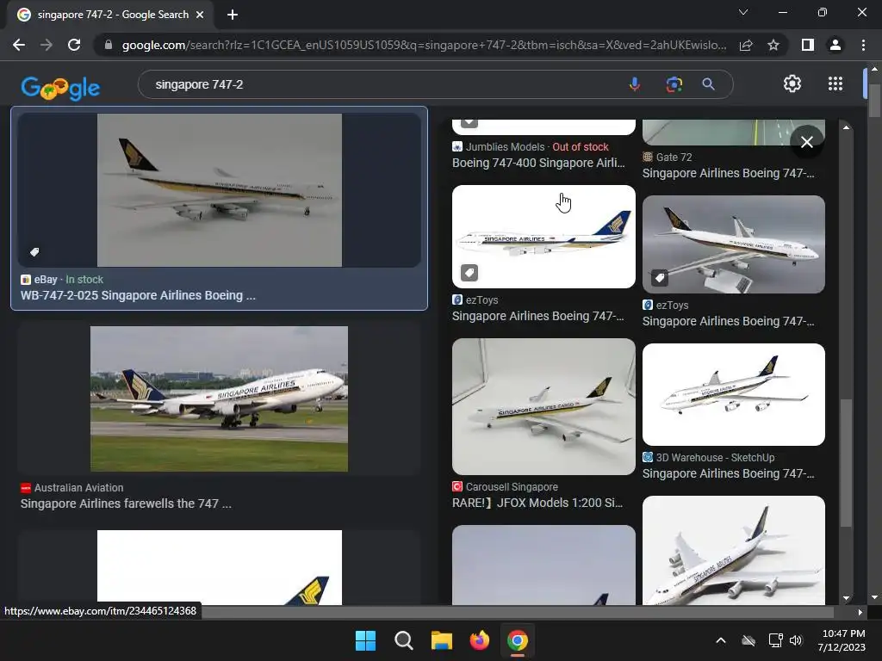Open Windows taskbar search
Screen dimensions: 882x661
coord(403,640)
